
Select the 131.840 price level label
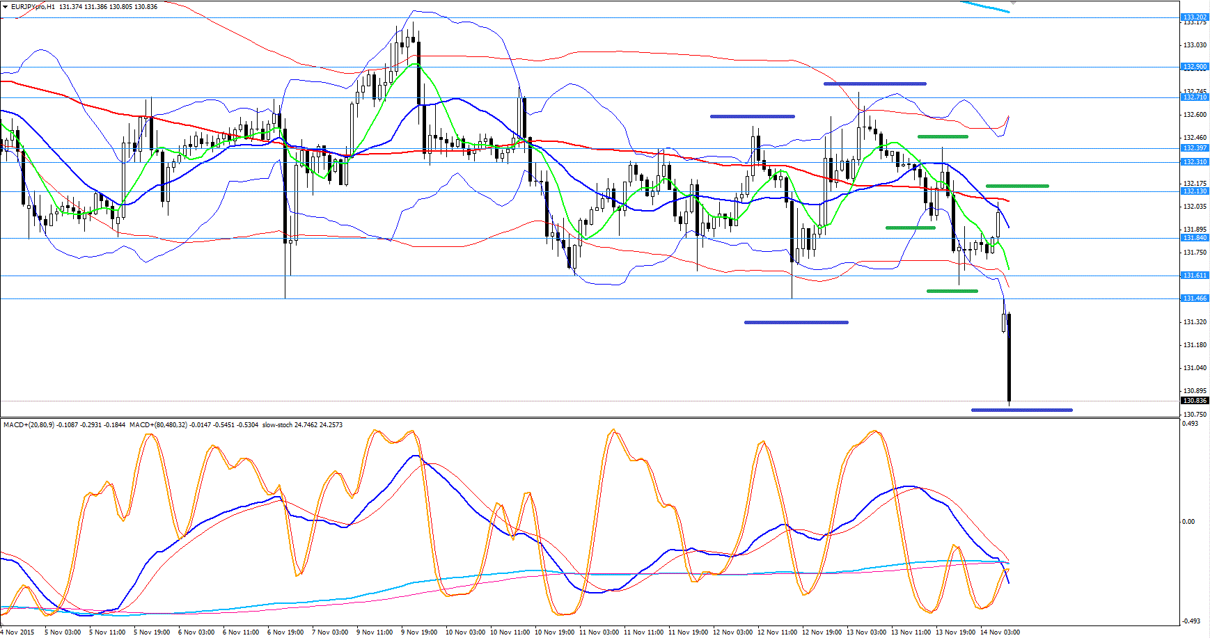(x=1195, y=237)
